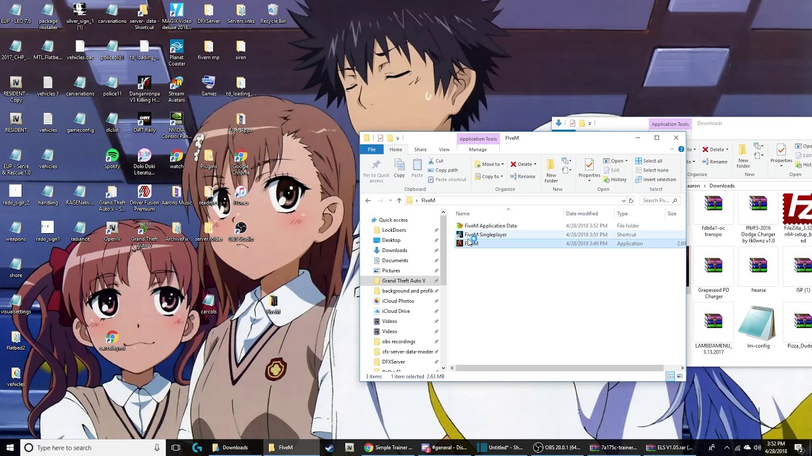Open the iTunes desktop shortcut
812x456 pixels.
(240, 195)
